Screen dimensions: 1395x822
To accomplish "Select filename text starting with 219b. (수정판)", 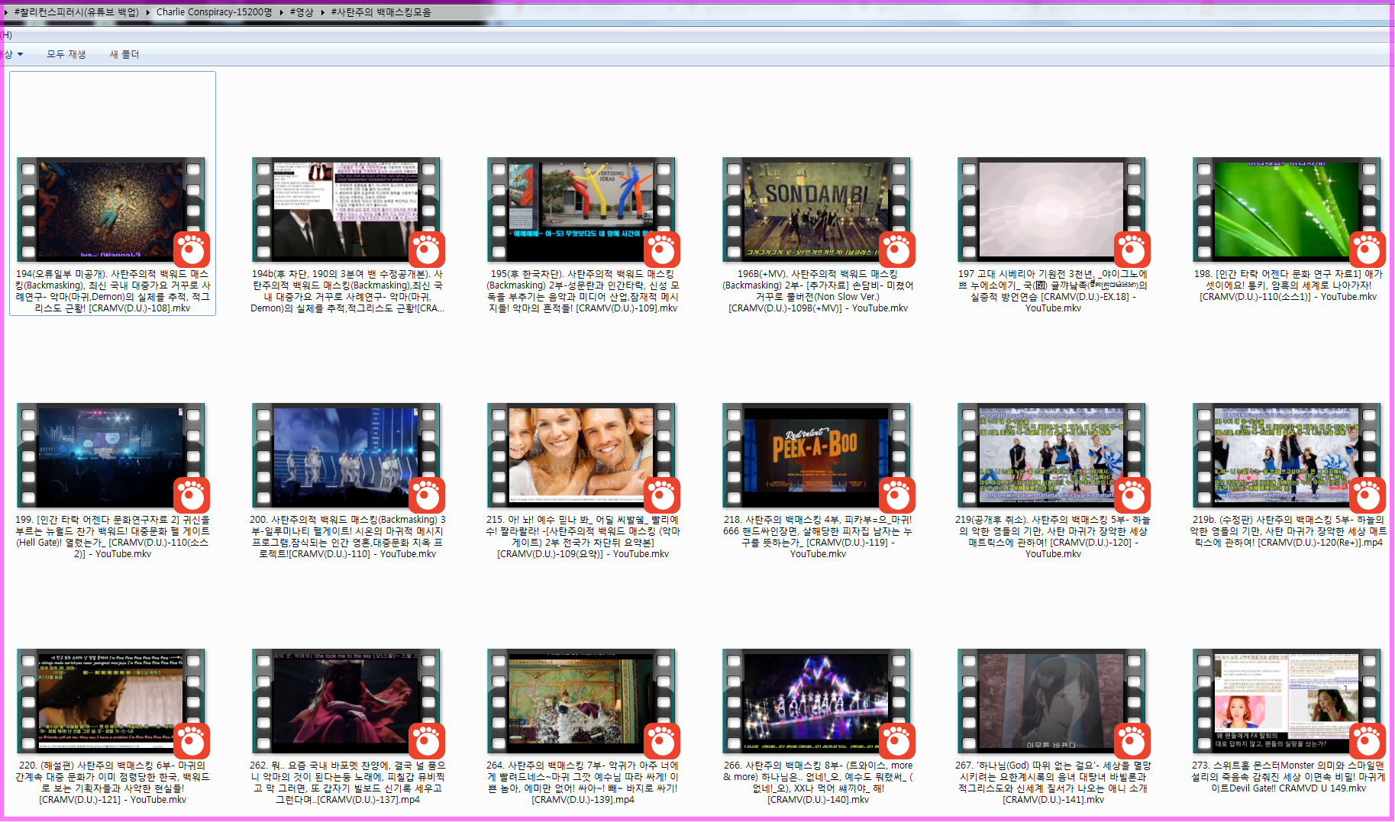I will pos(1288,531).
